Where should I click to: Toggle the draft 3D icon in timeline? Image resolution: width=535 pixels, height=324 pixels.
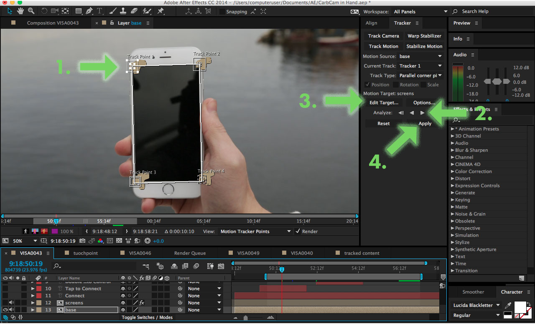[160, 266]
